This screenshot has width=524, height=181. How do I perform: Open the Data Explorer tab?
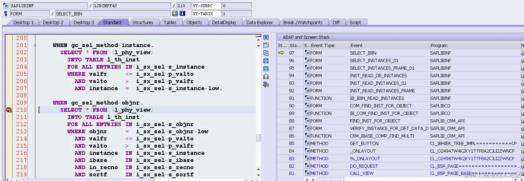tap(260, 22)
